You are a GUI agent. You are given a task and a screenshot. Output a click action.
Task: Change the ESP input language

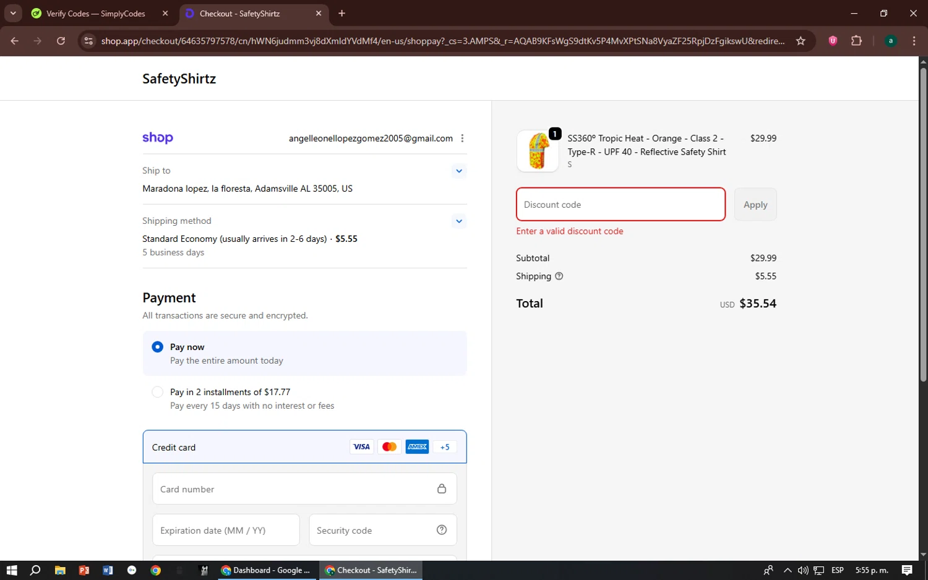(838, 570)
